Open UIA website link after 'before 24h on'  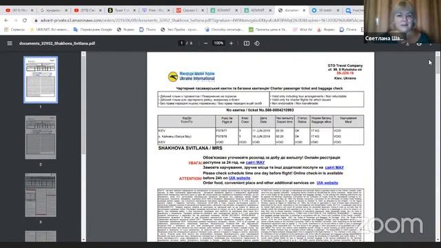tap(239, 178)
